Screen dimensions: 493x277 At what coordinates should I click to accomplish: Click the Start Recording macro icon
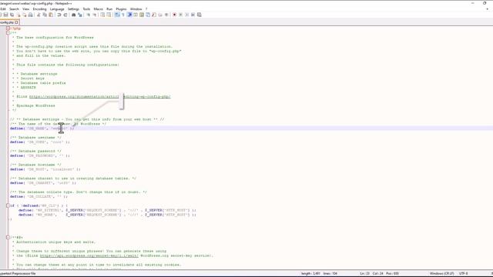click(175, 15)
